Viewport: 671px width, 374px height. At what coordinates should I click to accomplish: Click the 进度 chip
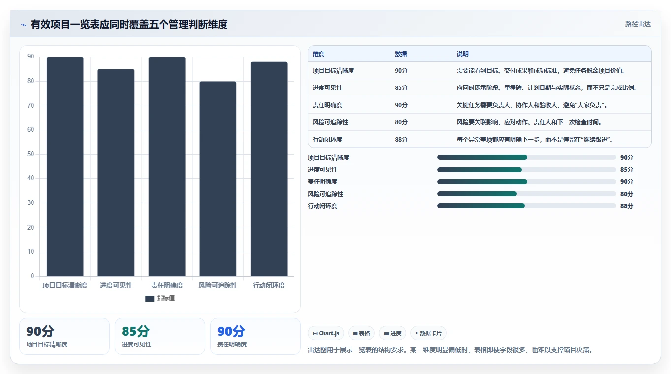pos(392,333)
